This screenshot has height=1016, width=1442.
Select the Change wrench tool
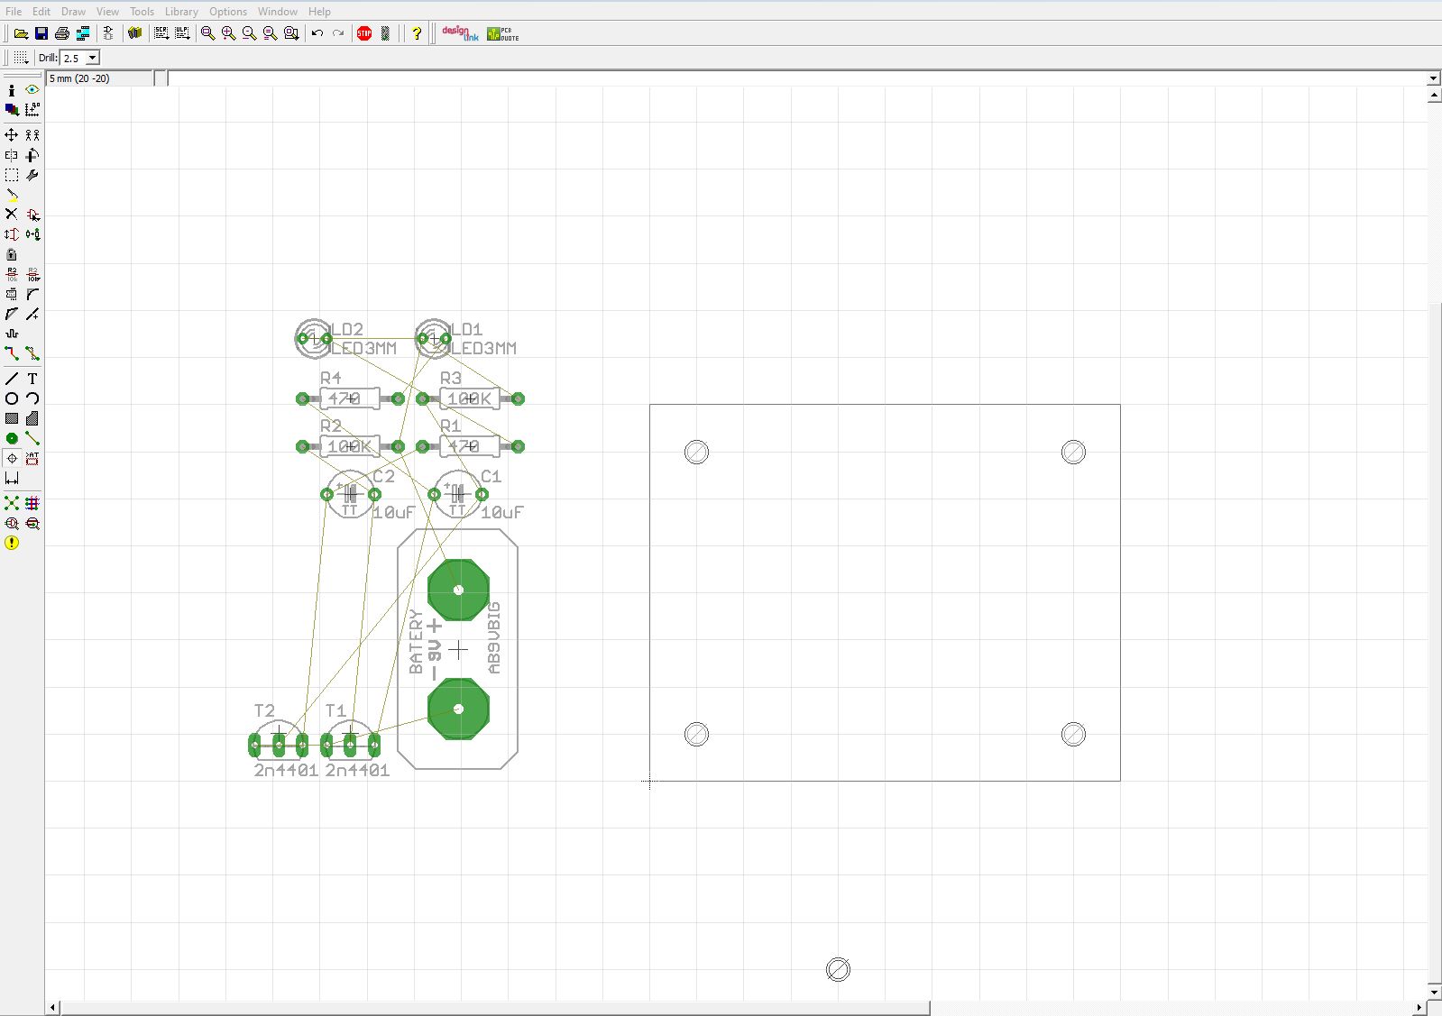click(x=32, y=175)
